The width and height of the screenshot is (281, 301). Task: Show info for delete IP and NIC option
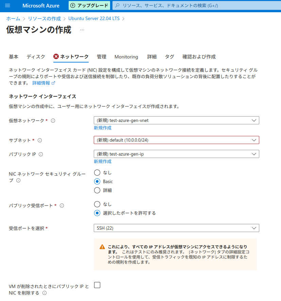click(x=45, y=293)
